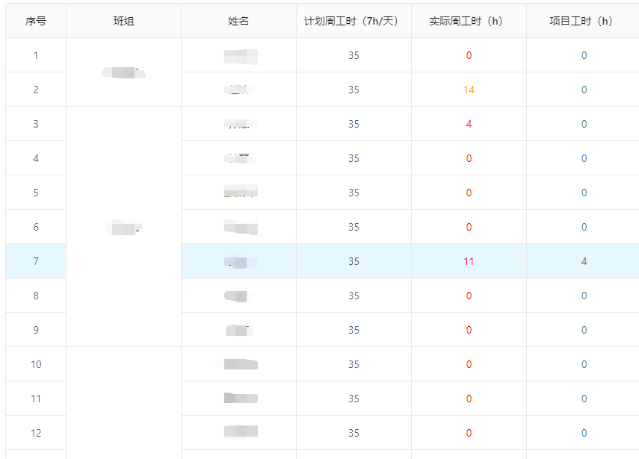
Task: Click the 项目工时（h）column header
Action: click(583, 21)
